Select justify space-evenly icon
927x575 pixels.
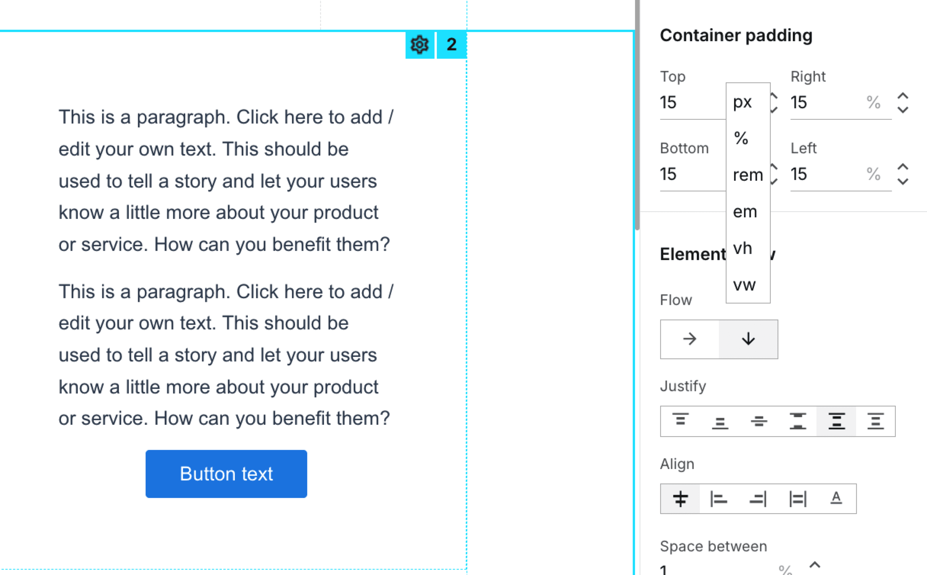coord(876,421)
